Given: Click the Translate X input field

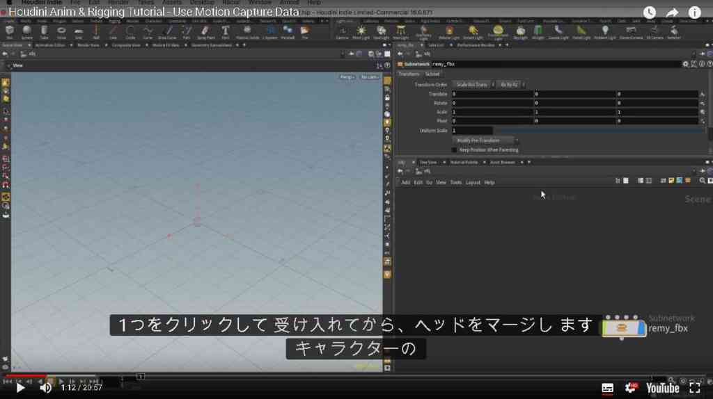Looking at the screenshot, I should 492,94.
